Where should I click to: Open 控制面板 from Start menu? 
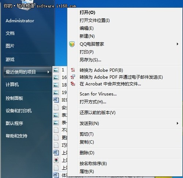[x=14, y=98]
